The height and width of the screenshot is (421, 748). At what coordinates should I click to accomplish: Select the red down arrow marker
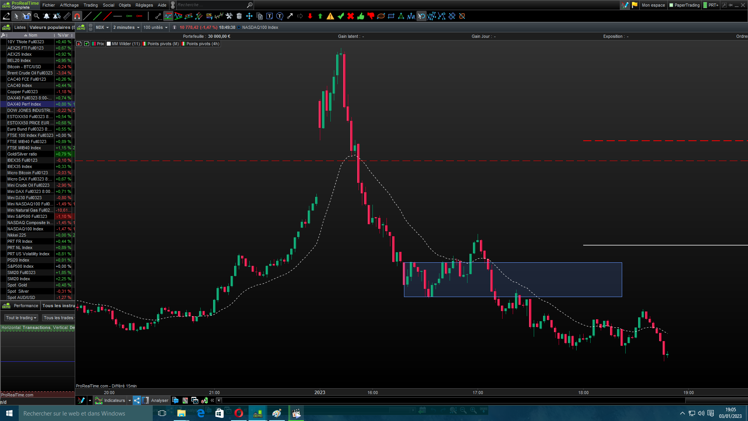310,16
